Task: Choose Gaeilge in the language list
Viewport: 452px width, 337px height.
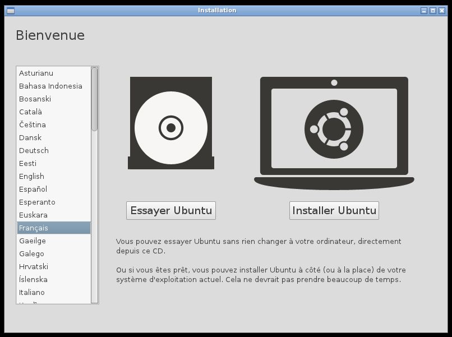Action: (x=54, y=241)
